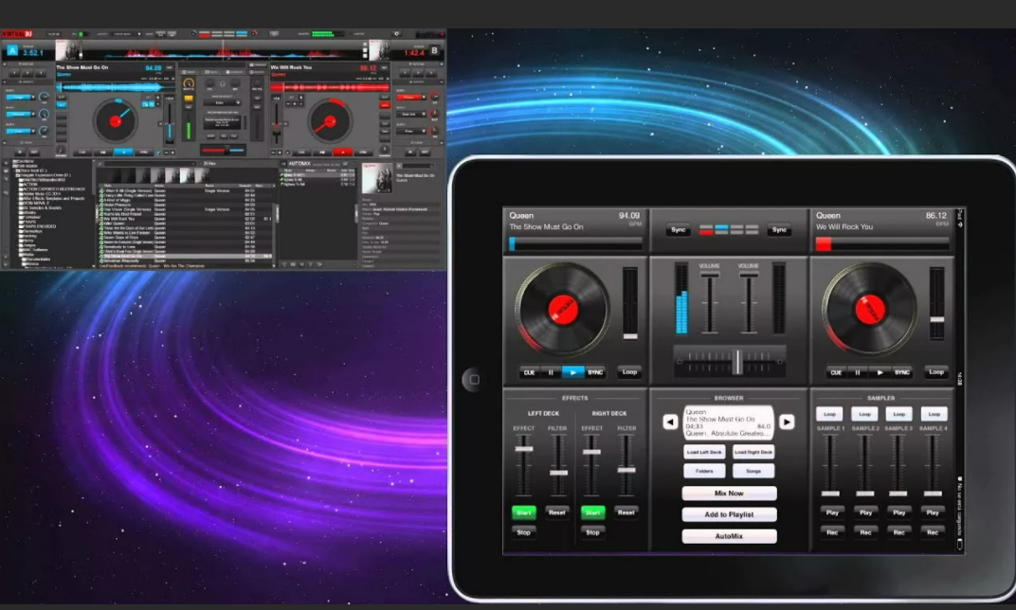The image size is (1016, 610).
Task: Play the left deck on the iPad
Action: (572, 372)
